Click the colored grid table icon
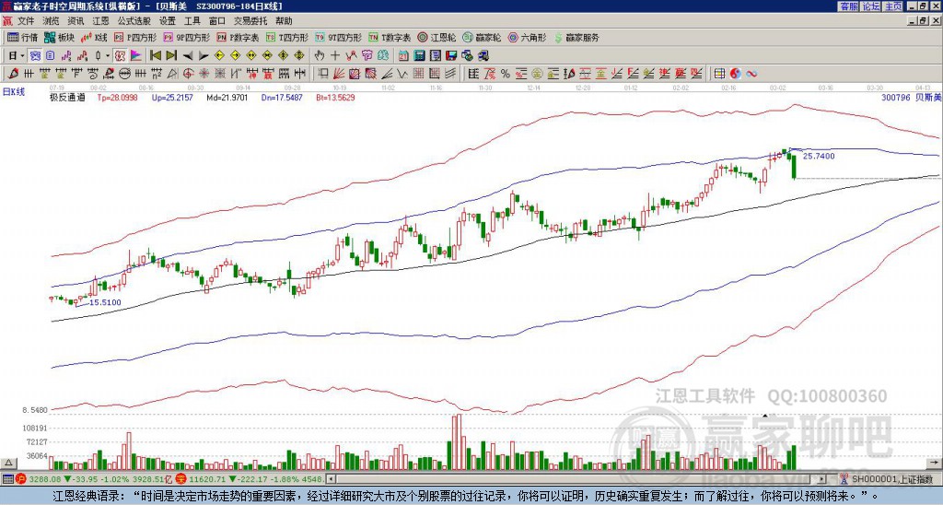The height and width of the screenshot is (505, 943). click(x=719, y=74)
